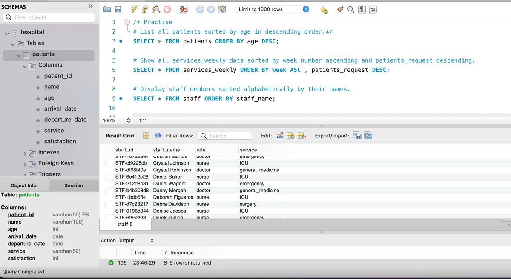Execute the SQL script with the lightning icon

pyautogui.click(x=134, y=9)
